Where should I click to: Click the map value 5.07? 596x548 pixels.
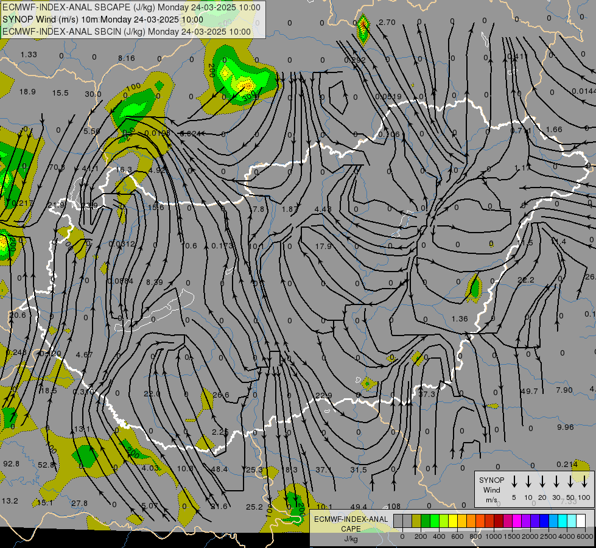[x=149, y=505]
